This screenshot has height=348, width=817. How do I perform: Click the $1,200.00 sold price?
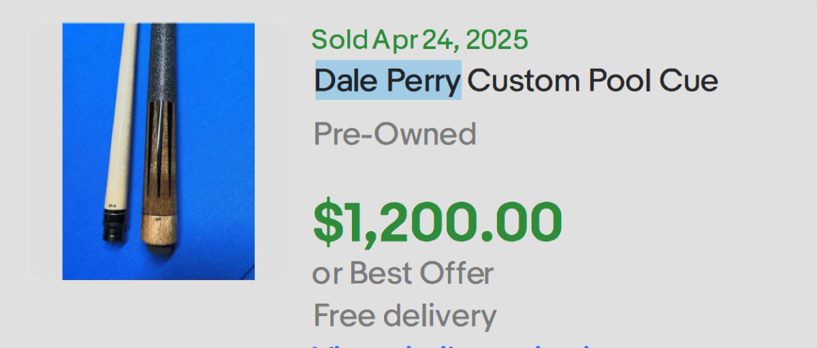(438, 223)
